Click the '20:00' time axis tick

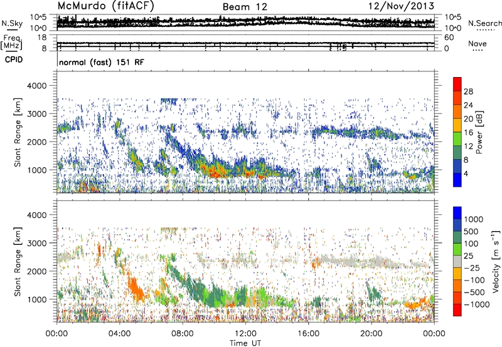pos(371,334)
